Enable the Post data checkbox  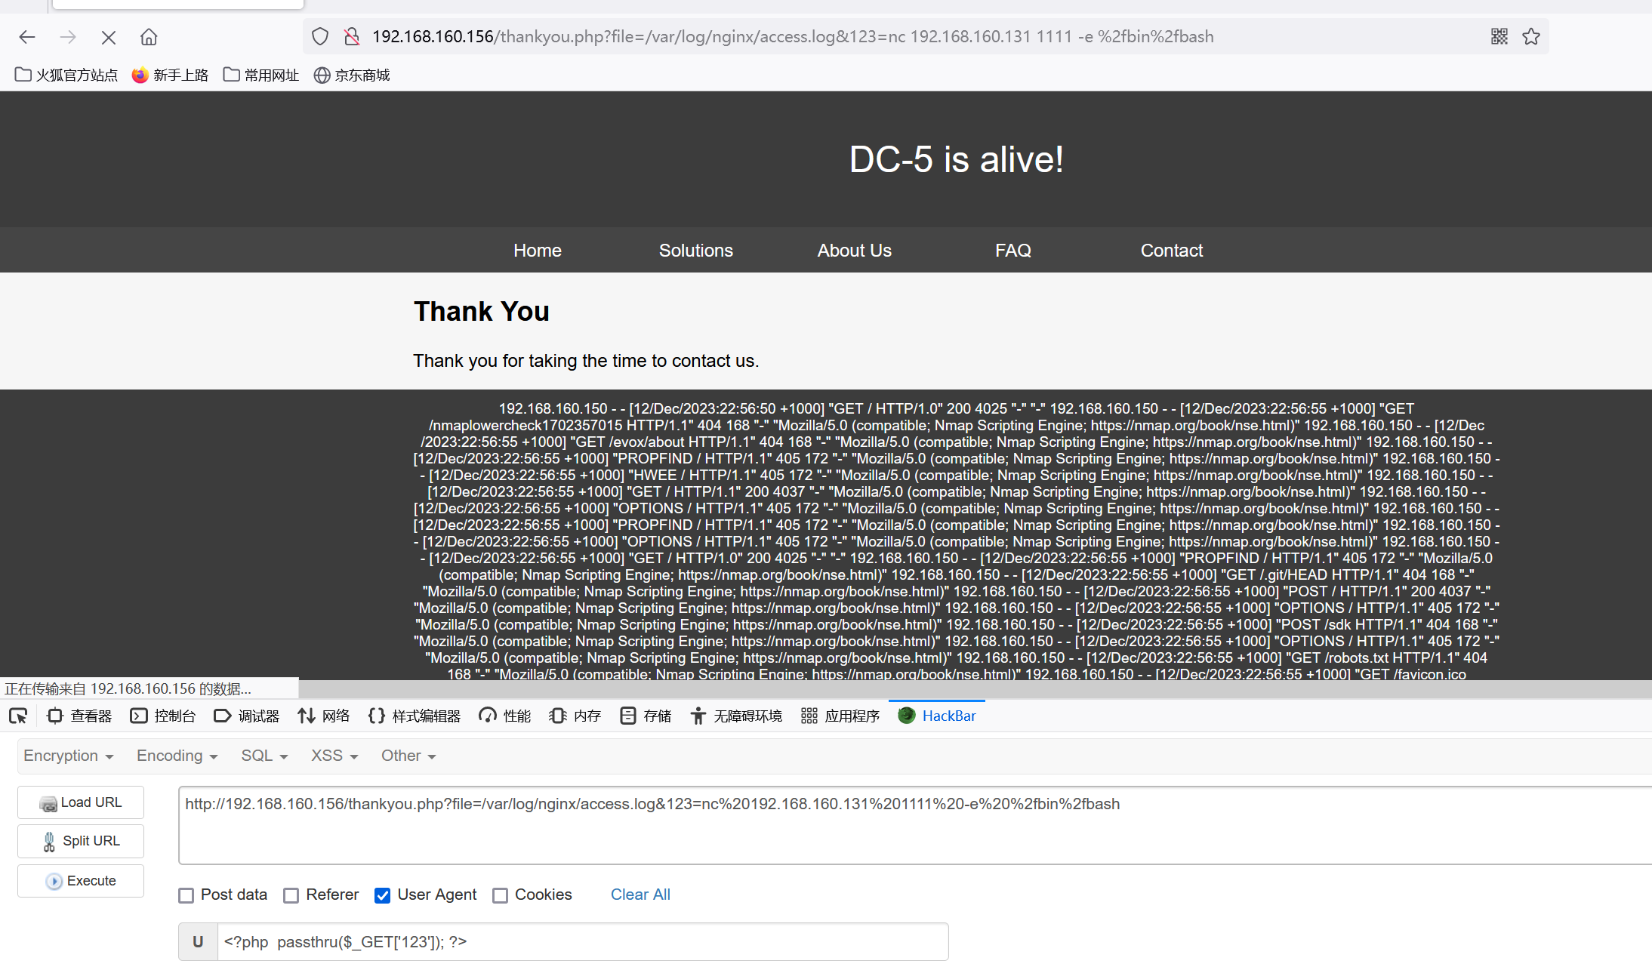tap(186, 895)
